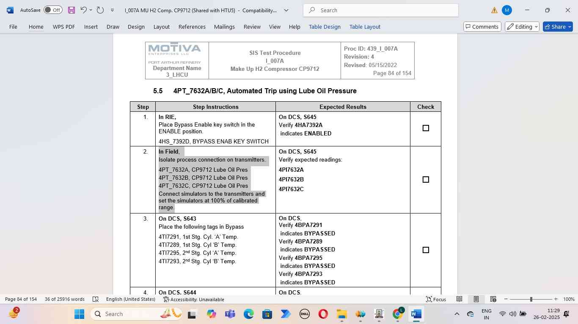Click the Search box in title bar
578x324 pixels.
(x=381, y=10)
